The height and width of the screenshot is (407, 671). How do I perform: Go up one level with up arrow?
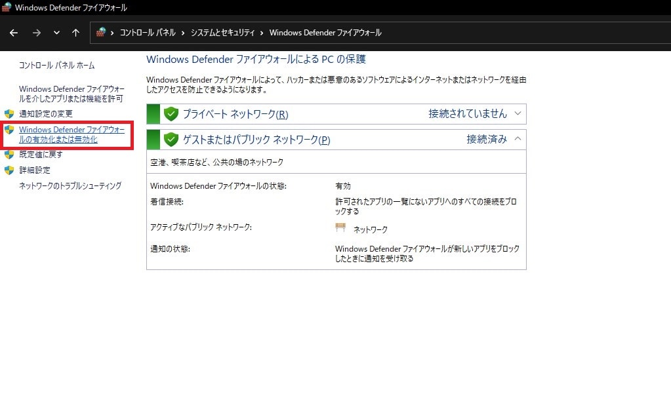75,33
